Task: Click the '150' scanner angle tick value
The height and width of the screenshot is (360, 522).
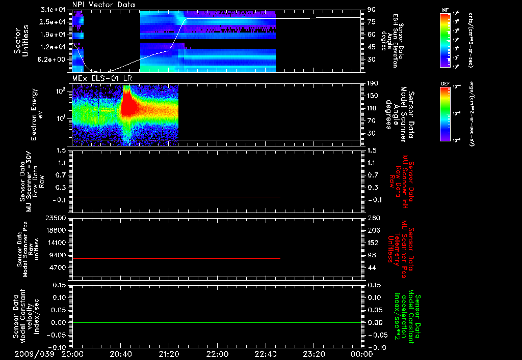Action: click(x=373, y=96)
